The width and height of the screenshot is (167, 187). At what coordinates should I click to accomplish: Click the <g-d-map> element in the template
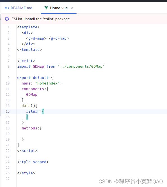(47, 38)
